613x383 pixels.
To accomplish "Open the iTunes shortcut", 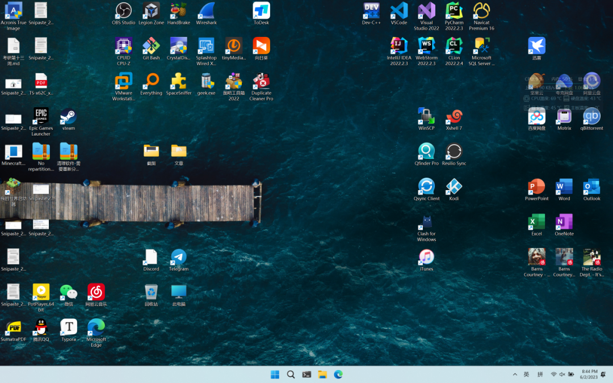I will click(426, 260).
